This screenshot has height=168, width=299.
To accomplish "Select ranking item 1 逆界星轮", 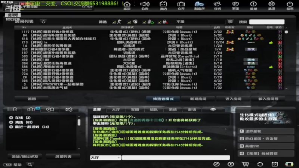I will (266, 131).
